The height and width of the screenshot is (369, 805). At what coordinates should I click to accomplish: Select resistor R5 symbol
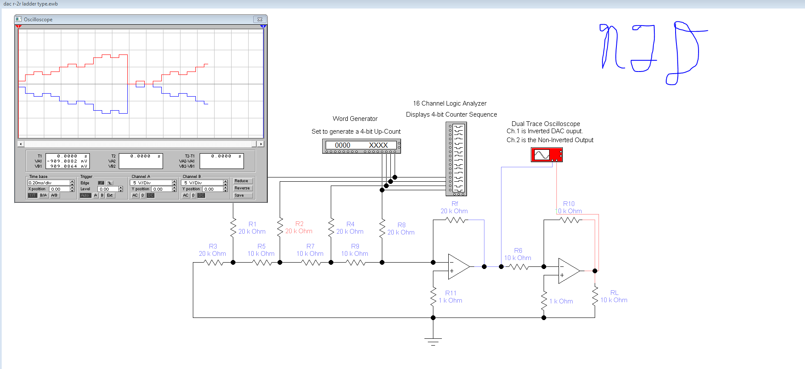262,263
